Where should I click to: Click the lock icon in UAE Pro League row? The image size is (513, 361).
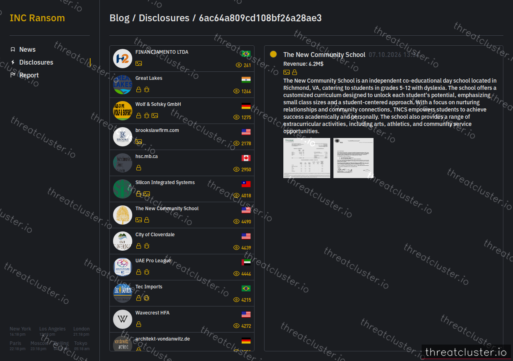pyautogui.click(x=139, y=272)
